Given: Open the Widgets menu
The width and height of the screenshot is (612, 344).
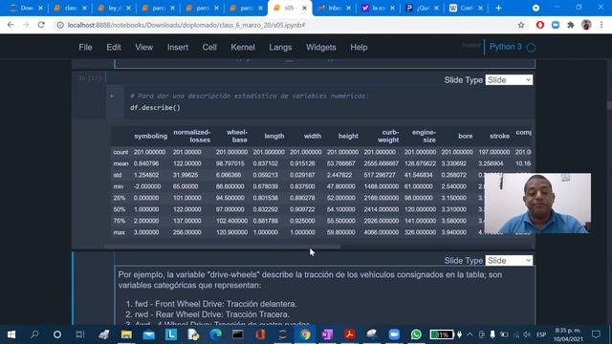Looking at the screenshot, I should (x=321, y=47).
